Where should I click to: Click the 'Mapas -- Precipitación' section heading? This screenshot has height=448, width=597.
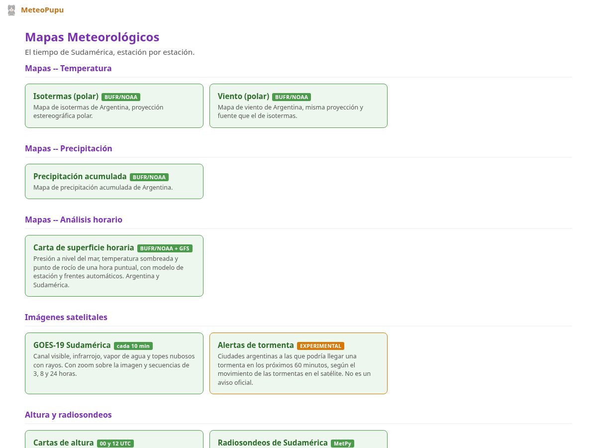69,148
